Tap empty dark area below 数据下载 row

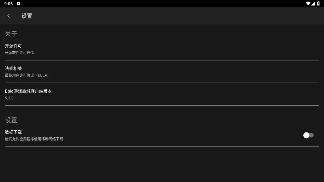point(162,165)
